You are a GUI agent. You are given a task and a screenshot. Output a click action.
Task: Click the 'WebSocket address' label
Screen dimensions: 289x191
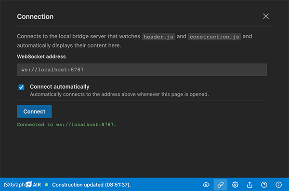click(x=41, y=56)
